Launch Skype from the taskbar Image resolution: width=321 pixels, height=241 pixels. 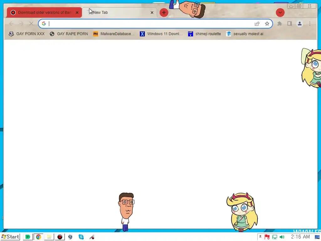81,237
